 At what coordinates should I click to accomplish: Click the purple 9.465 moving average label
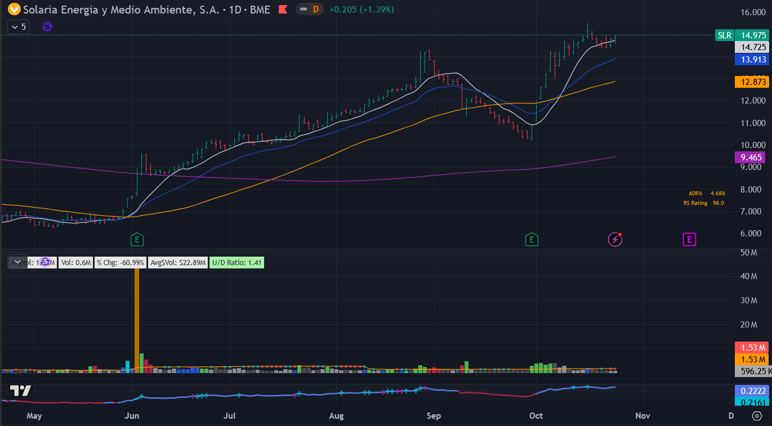pyautogui.click(x=753, y=158)
